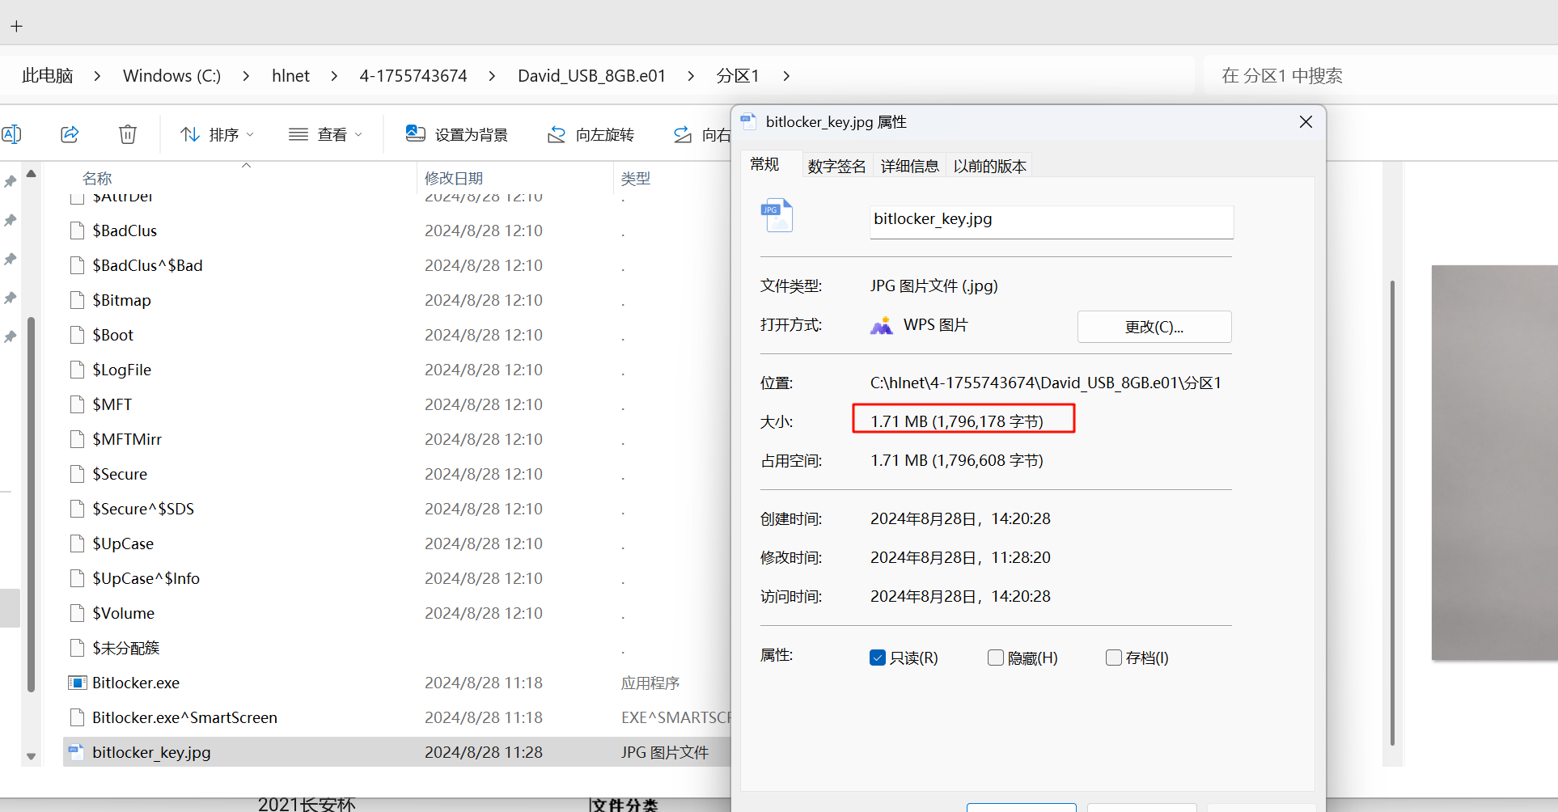The image size is (1558, 812).
Task: Select the Bitlocker.exe^SmartScreen file icon
Action: (78, 718)
